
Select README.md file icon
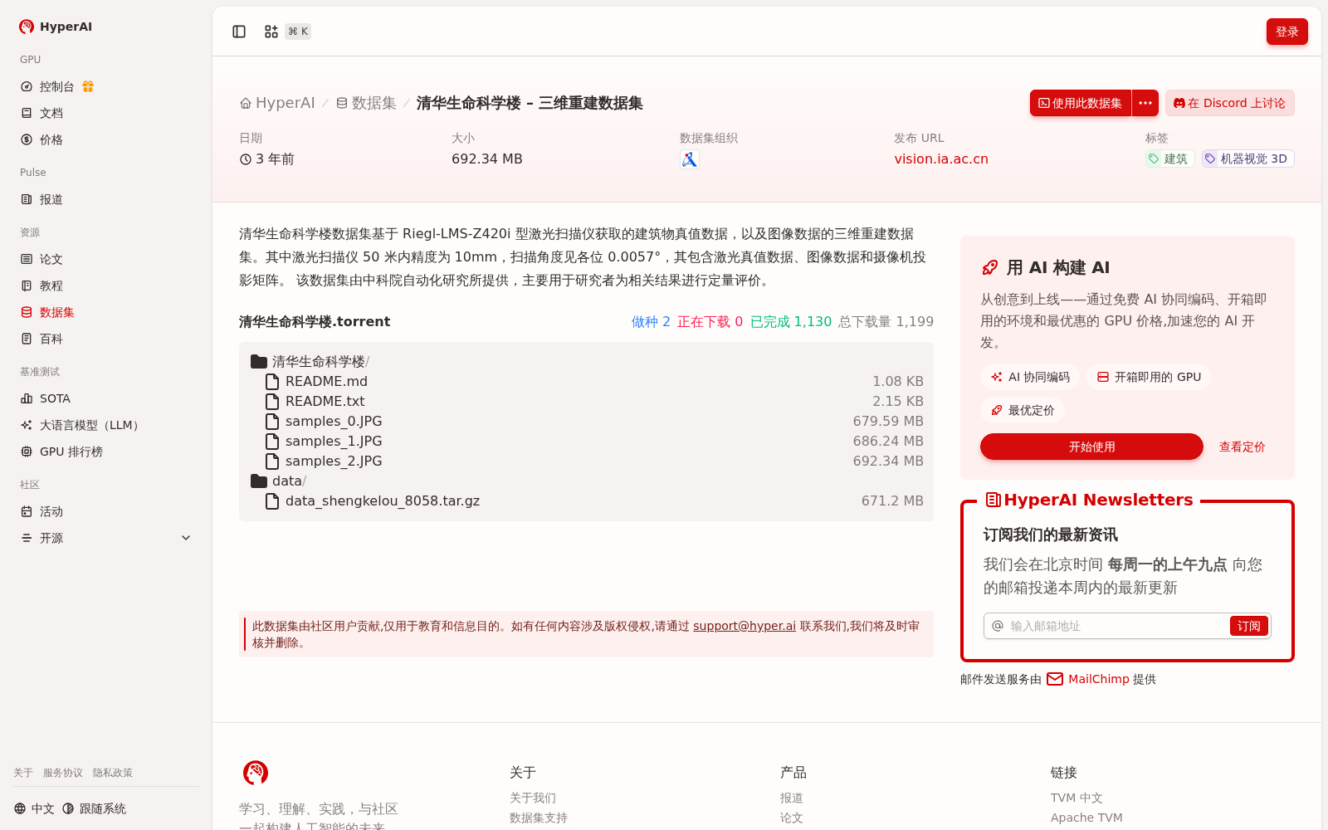[x=271, y=382]
